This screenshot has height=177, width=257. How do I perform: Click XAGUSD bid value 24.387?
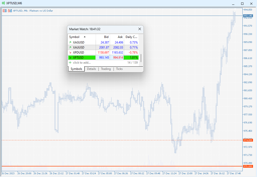point(105,42)
